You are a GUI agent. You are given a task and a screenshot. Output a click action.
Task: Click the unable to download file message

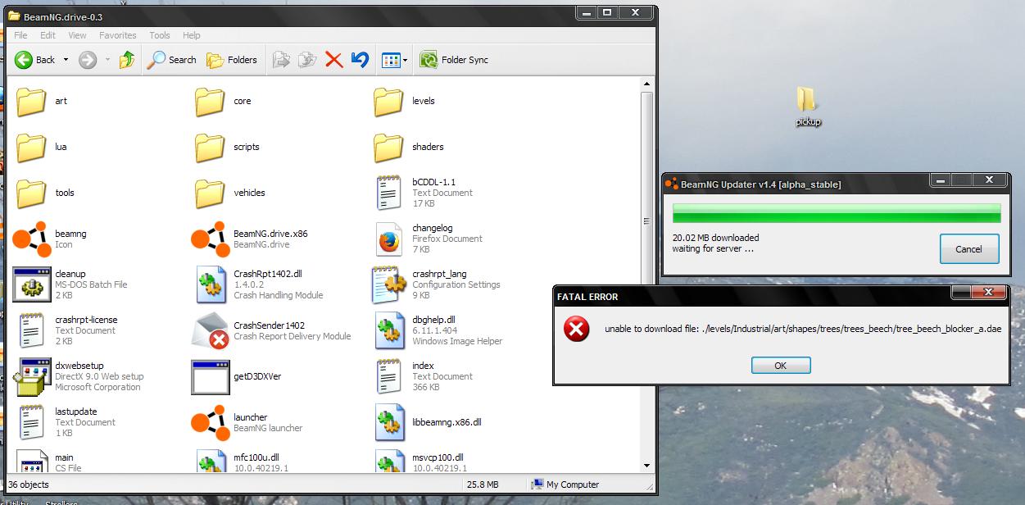(803, 330)
